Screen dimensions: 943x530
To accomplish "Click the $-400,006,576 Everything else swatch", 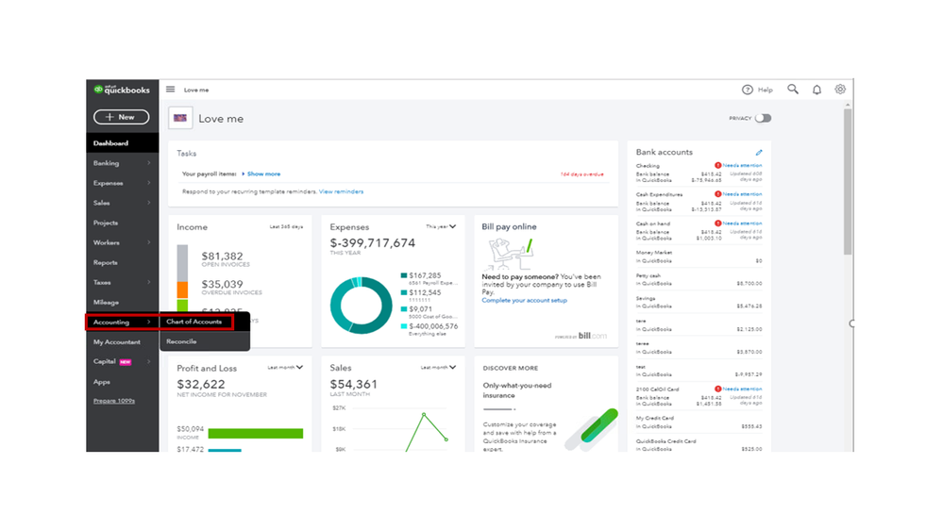I will click(404, 326).
